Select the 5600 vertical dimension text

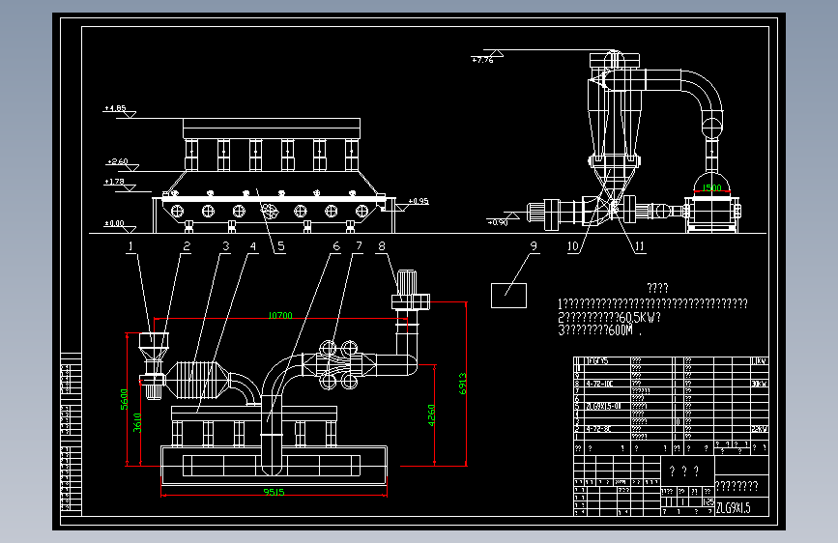(124, 399)
